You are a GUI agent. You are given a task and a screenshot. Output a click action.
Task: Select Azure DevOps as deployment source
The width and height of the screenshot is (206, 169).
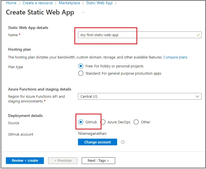pos(103,122)
